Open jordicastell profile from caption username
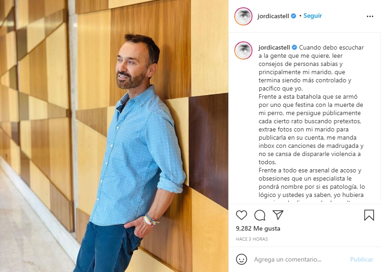Image resolution: width=381 pixels, height=272 pixels. (x=274, y=47)
